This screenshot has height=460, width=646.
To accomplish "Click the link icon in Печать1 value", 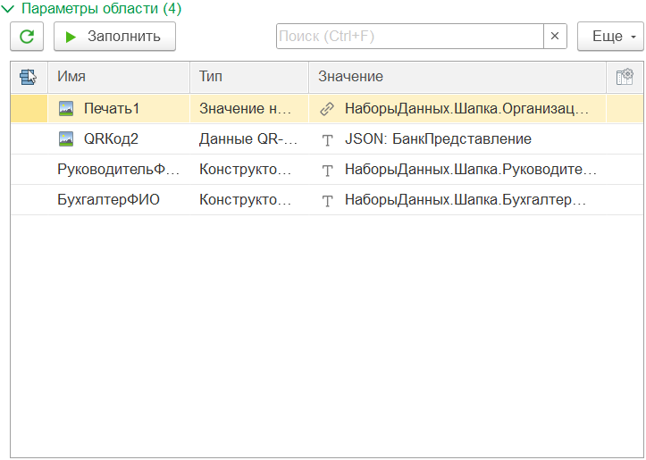I will 327,109.
